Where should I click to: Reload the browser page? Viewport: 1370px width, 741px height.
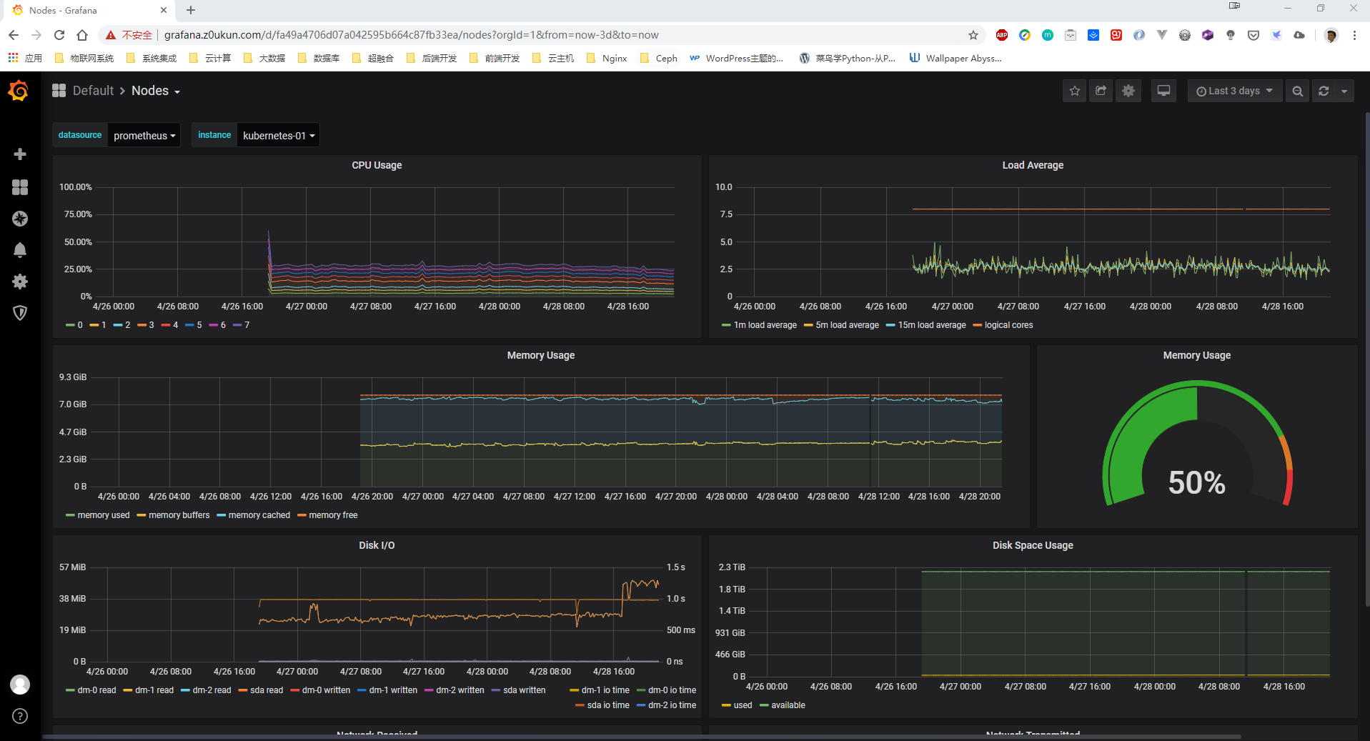coord(59,35)
